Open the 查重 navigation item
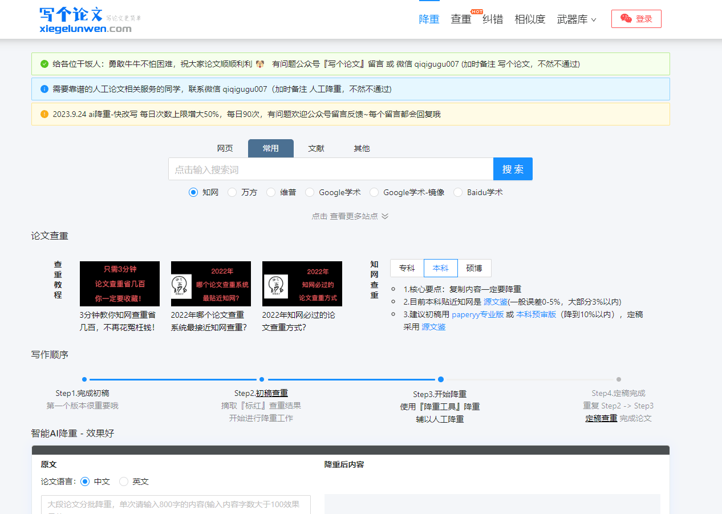The height and width of the screenshot is (514, 722). pyautogui.click(x=461, y=19)
